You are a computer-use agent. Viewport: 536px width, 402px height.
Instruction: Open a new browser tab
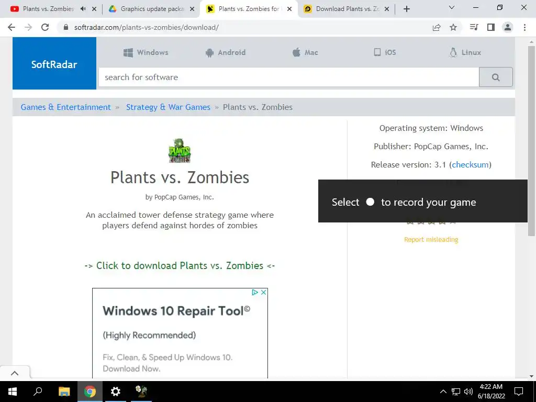coord(406,9)
